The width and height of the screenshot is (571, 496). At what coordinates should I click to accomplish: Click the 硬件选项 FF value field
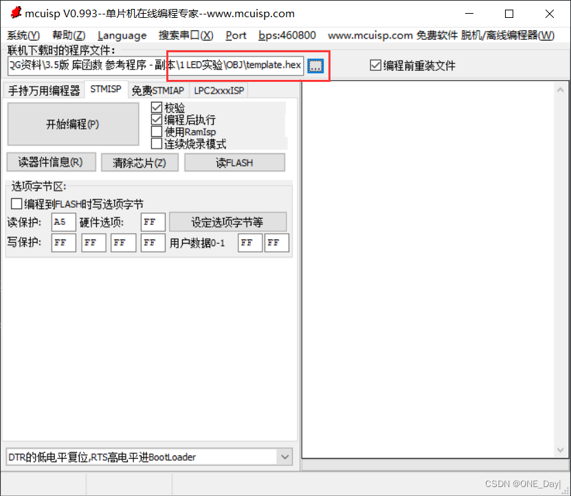coord(153,222)
